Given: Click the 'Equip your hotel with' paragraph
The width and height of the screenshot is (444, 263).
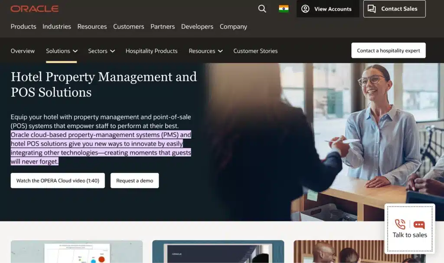Looking at the screenshot, I should 101,121.
